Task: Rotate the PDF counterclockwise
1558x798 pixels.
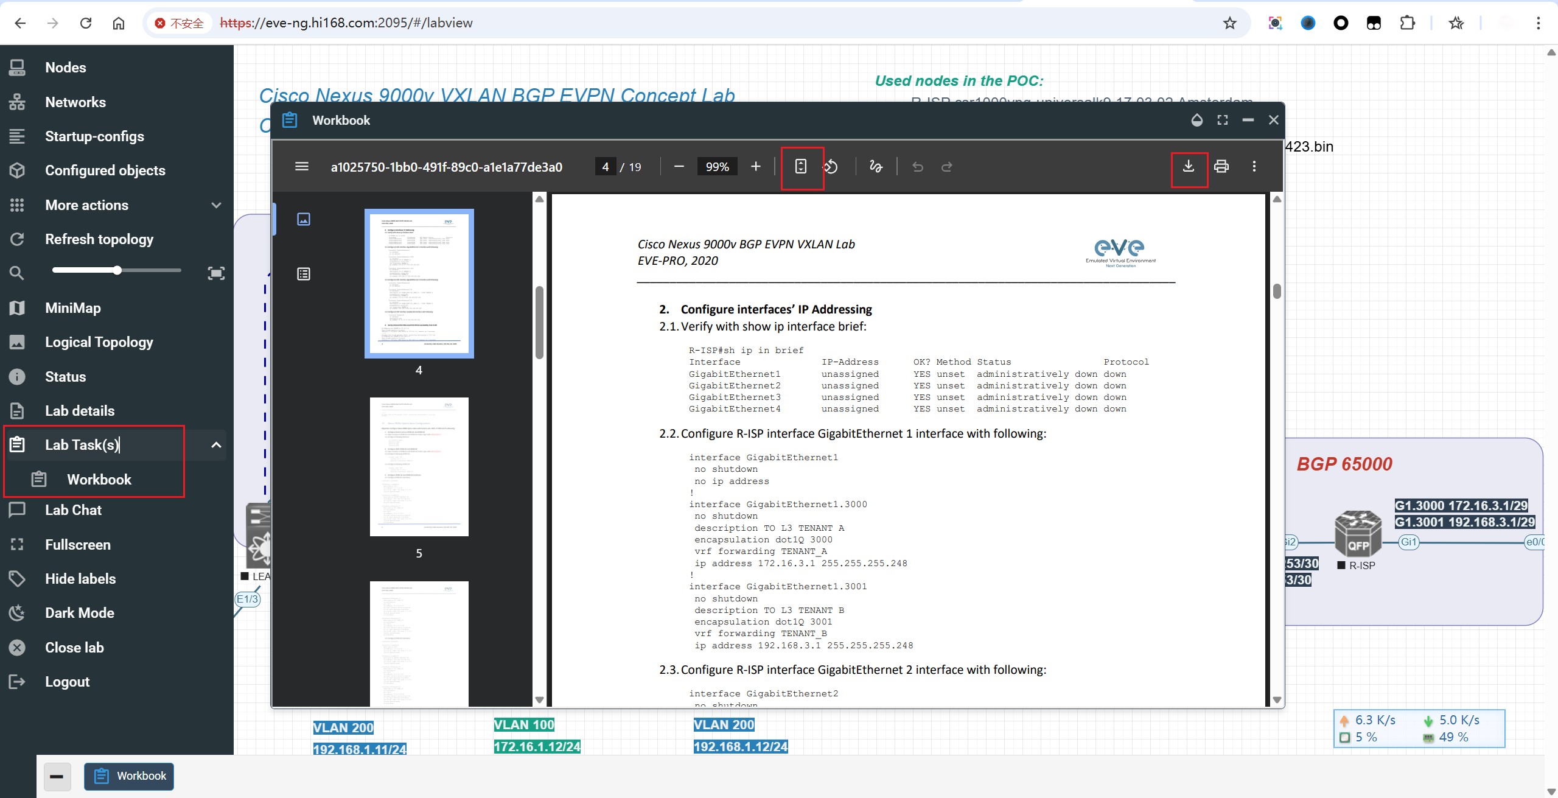Action: pyautogui.click(x=831, y=166)
